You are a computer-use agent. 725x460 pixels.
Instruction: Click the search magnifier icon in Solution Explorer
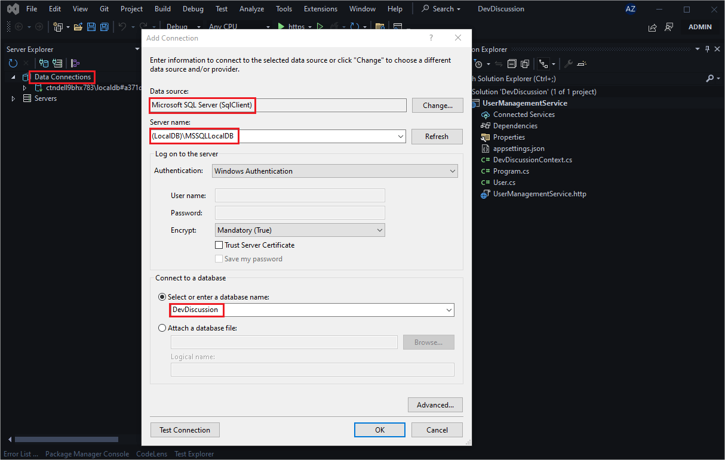(x=709, y=78)
